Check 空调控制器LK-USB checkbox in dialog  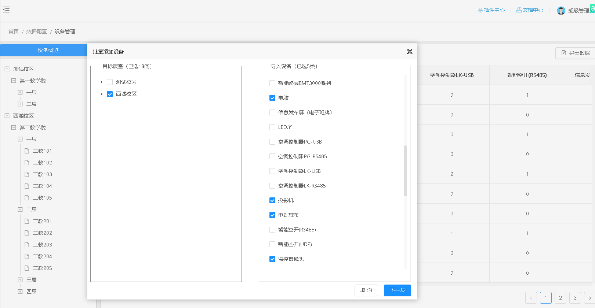point(272,171)
